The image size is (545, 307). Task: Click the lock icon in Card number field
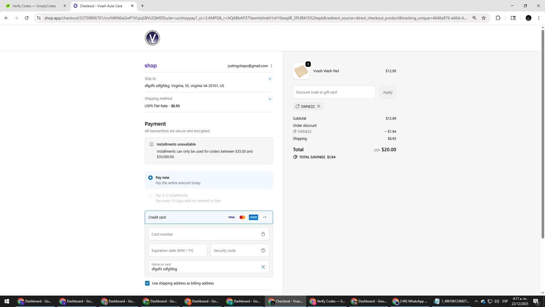(x=263, y=234)
